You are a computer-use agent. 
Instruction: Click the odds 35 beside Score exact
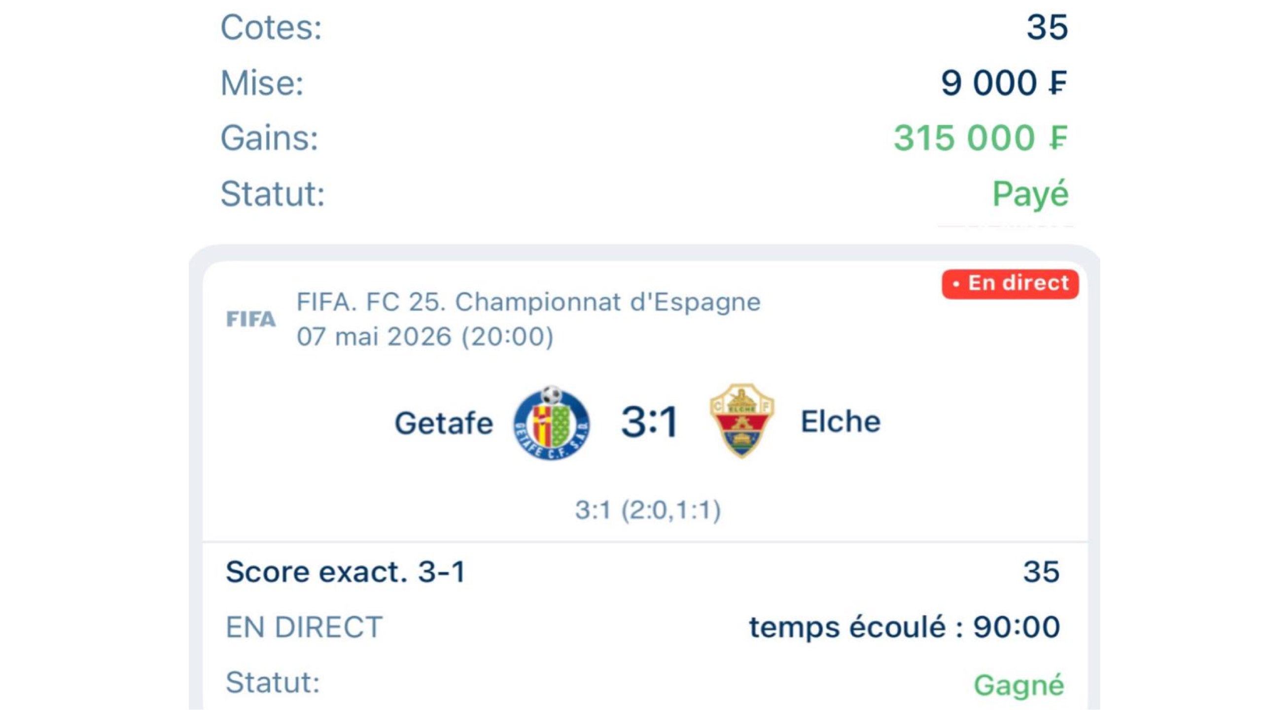point(1041,572)
